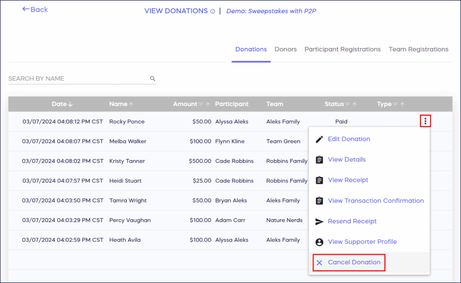The height and width of the screenshot is (283, 461).
Task: Click the clipboard icon next to View Details
Action: (319, 160)
